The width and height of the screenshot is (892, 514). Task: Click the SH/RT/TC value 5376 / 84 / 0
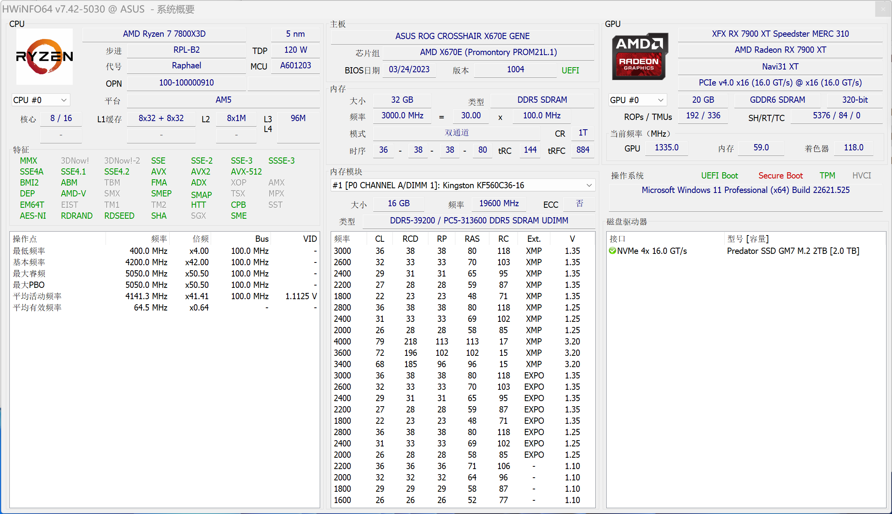point(836,116)
